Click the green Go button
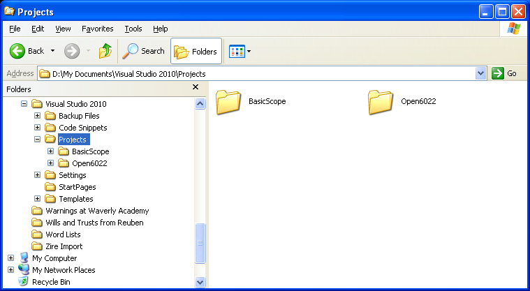Screen dimensions: 530x291 504,73
